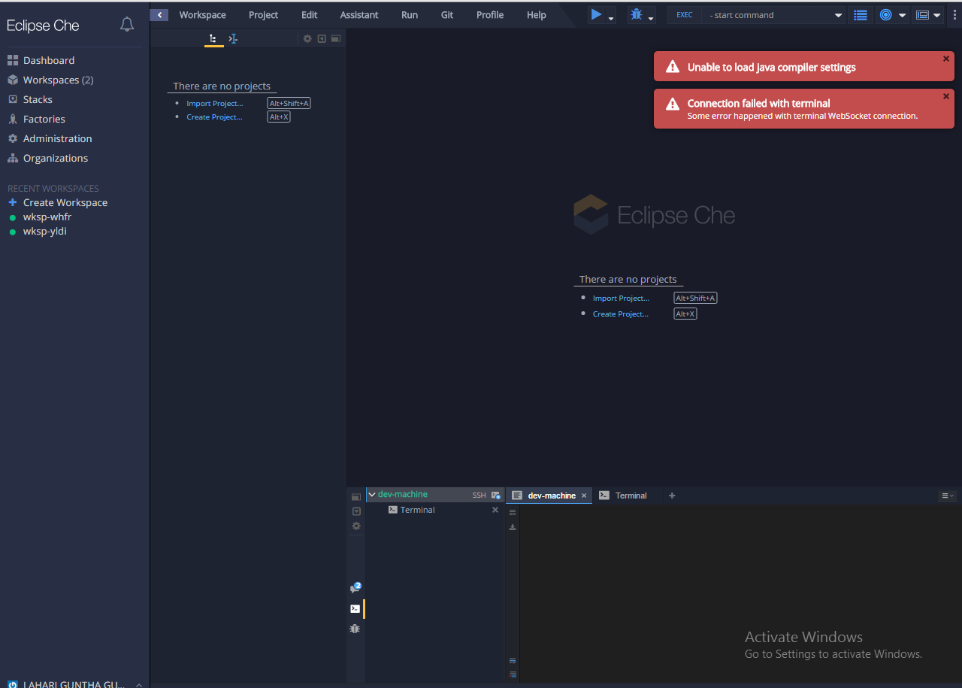Screen dimensions: 962x688
Task: Click the Debug bug button in the toolbar
Action: 637,14
